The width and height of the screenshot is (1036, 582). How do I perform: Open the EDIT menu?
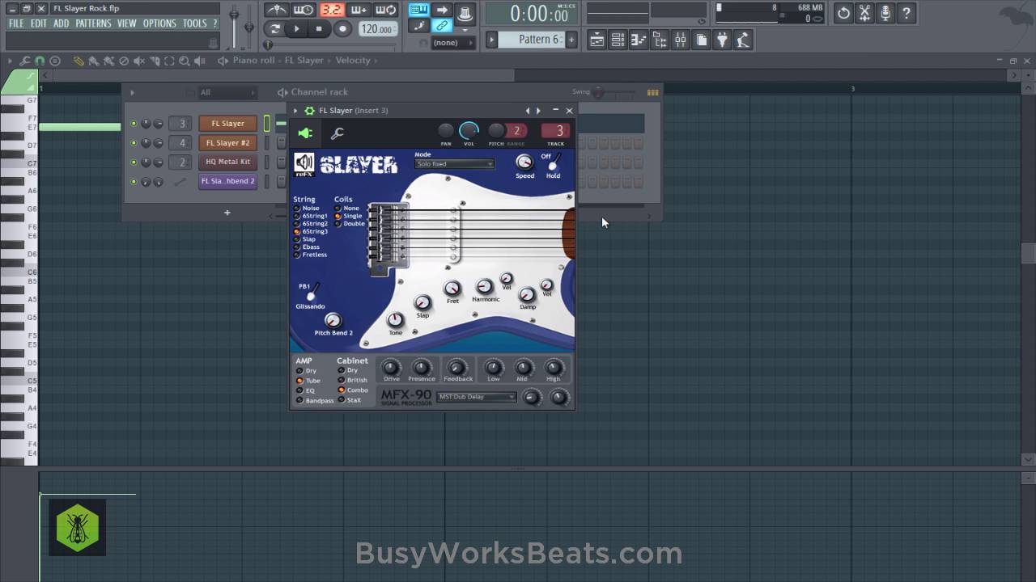[x=39, y=23]
